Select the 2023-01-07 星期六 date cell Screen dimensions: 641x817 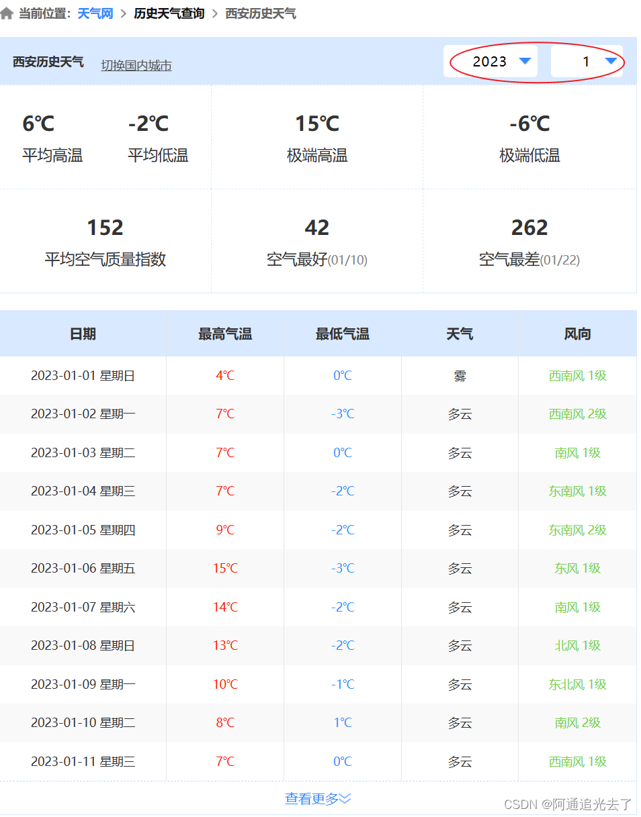tap(83, 608)
